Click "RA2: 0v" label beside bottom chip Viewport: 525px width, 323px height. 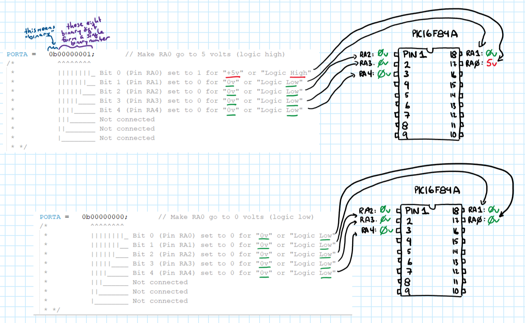click(x=375, y=210)
